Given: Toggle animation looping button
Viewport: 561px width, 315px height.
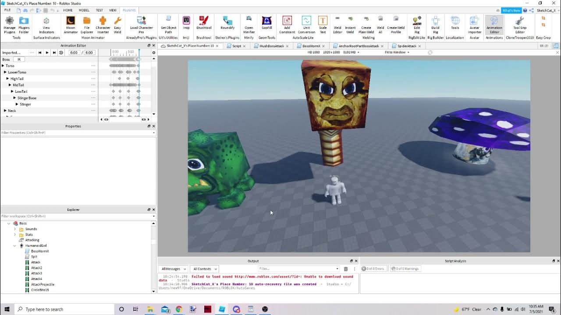Looking at the screenshot, I should [x=61, y=52].
